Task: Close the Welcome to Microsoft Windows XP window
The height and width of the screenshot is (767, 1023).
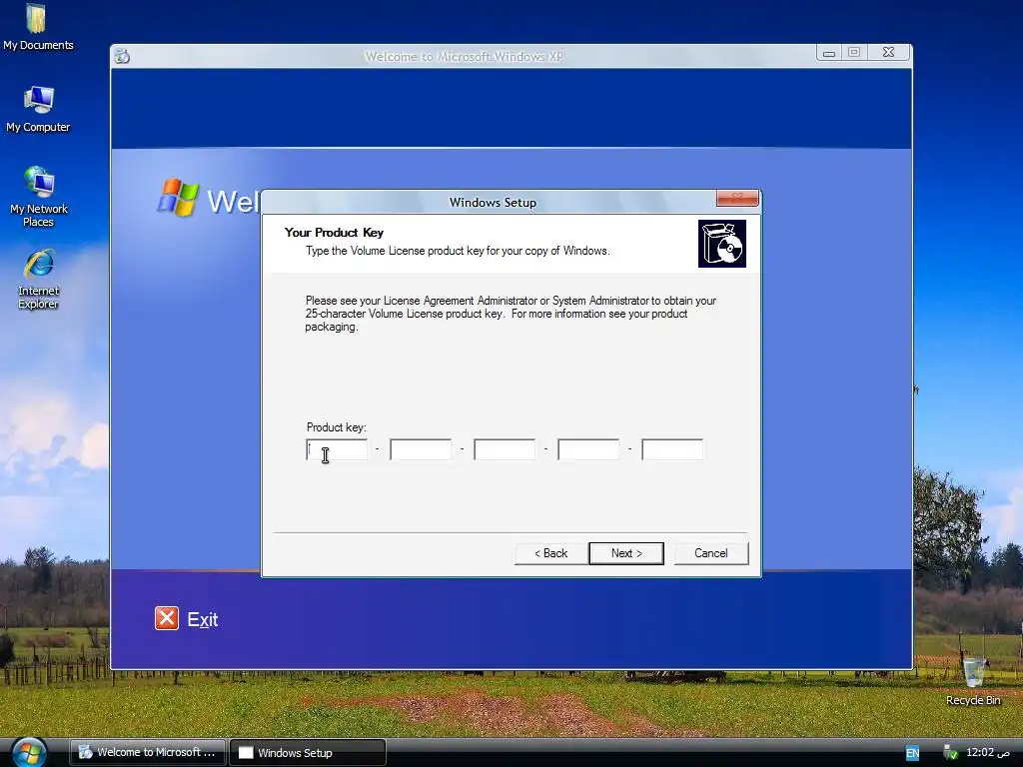Action: pos(888,52)
